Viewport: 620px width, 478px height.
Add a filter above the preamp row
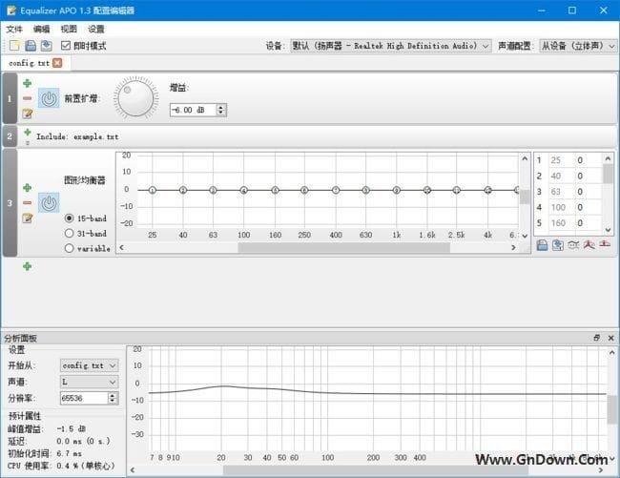28,83
